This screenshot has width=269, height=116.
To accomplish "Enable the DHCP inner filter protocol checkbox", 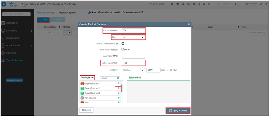I will tap(123, 49).
